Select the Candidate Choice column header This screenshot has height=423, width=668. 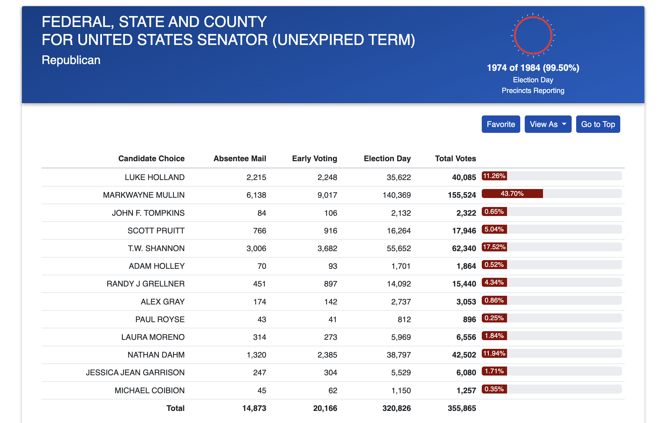151,158
